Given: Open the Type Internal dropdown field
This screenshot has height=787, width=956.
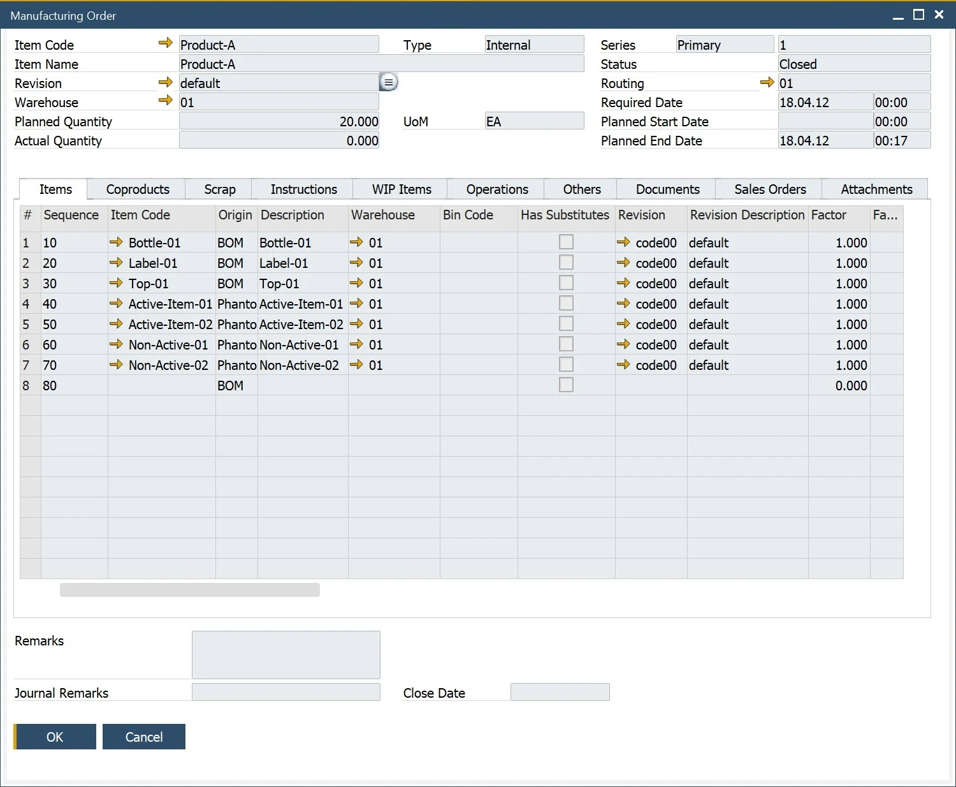Looking at the screenshot, I should [534, 45].
